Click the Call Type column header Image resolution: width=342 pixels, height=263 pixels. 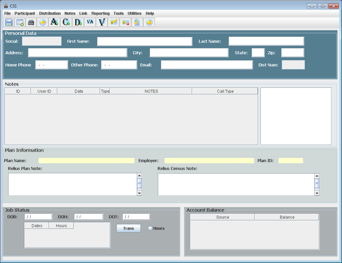pyautogui.click(x=225, y=91)
